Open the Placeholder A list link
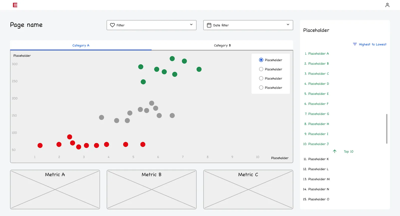Screen dimensions: 400x216 (x=317, y=54)
